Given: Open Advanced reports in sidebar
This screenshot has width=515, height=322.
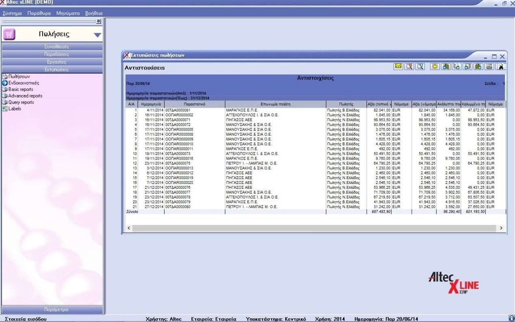Looking at the screenshot, I should tap(22, 96).
